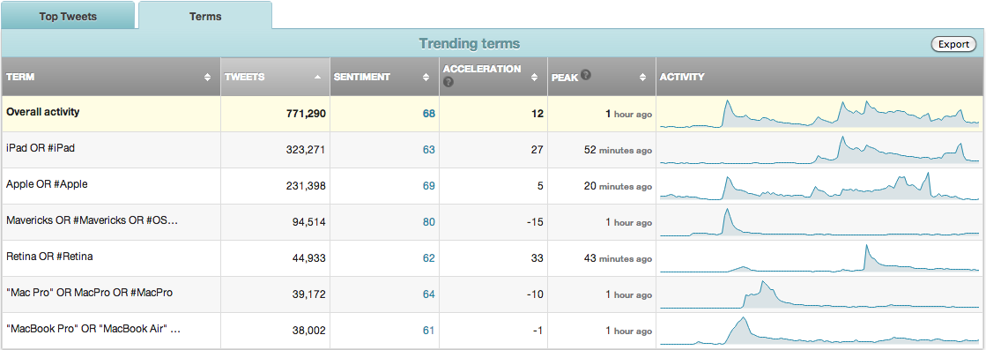This screenshot has width=986, height=350.
Task: Sort by Tweets column arrow
Action: tap(317, 77)
